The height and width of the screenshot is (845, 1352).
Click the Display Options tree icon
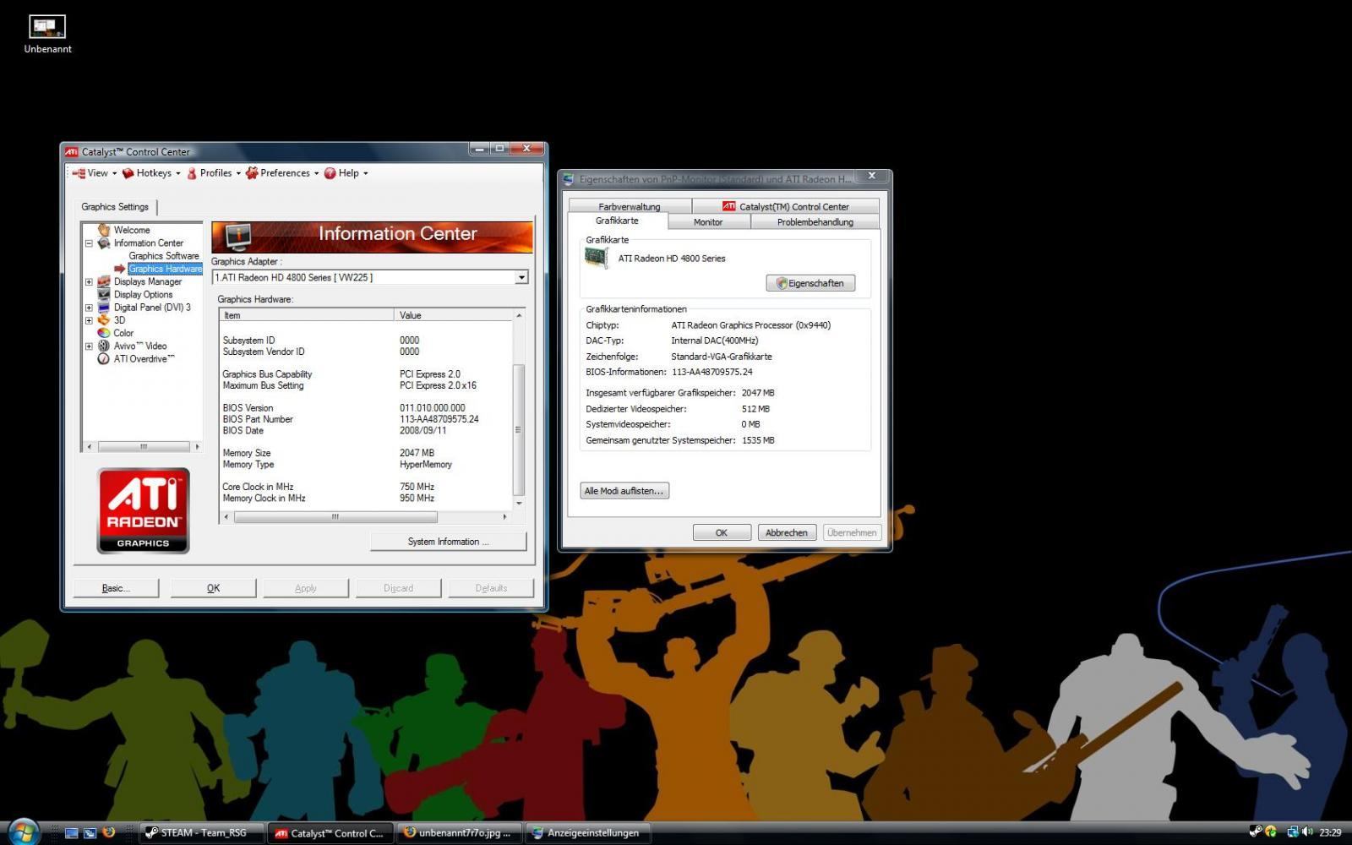(x=104, y=294)
